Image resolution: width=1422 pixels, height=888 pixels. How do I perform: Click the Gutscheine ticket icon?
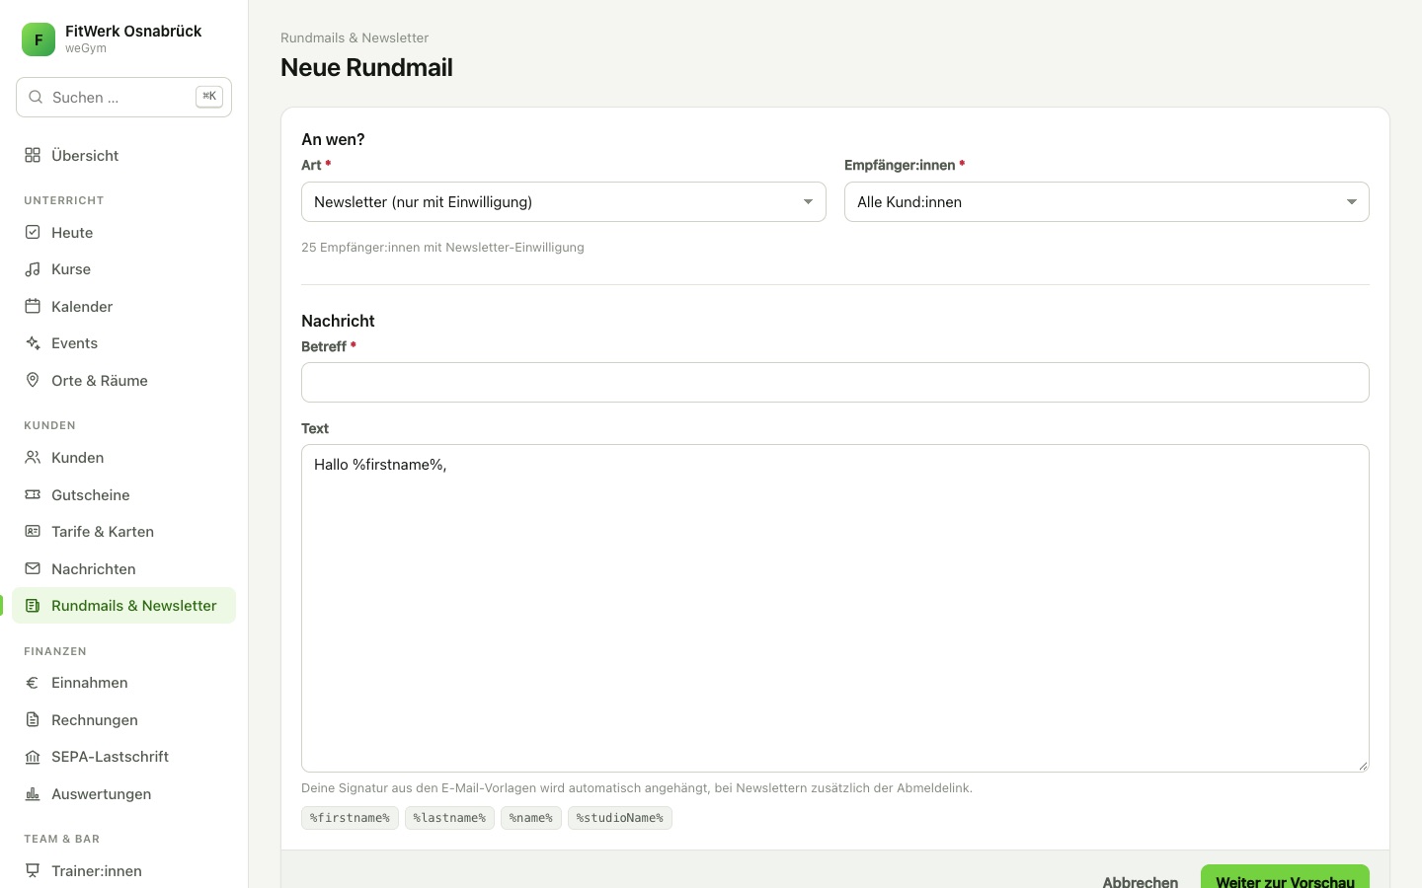33,494
